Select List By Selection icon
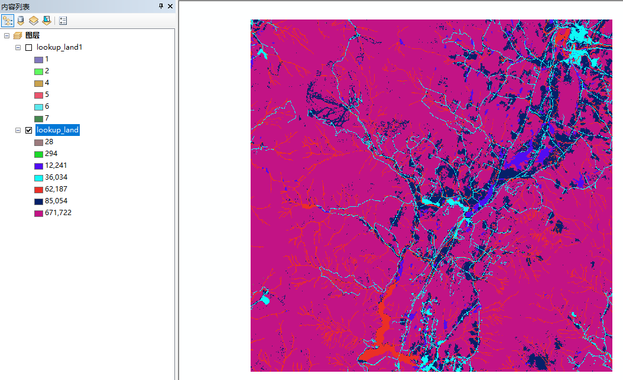The image size is (623, 380). (47, 21)
